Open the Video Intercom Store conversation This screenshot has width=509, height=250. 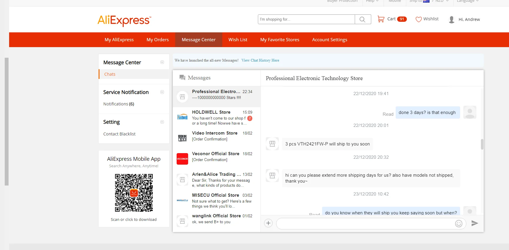[217, 138]
